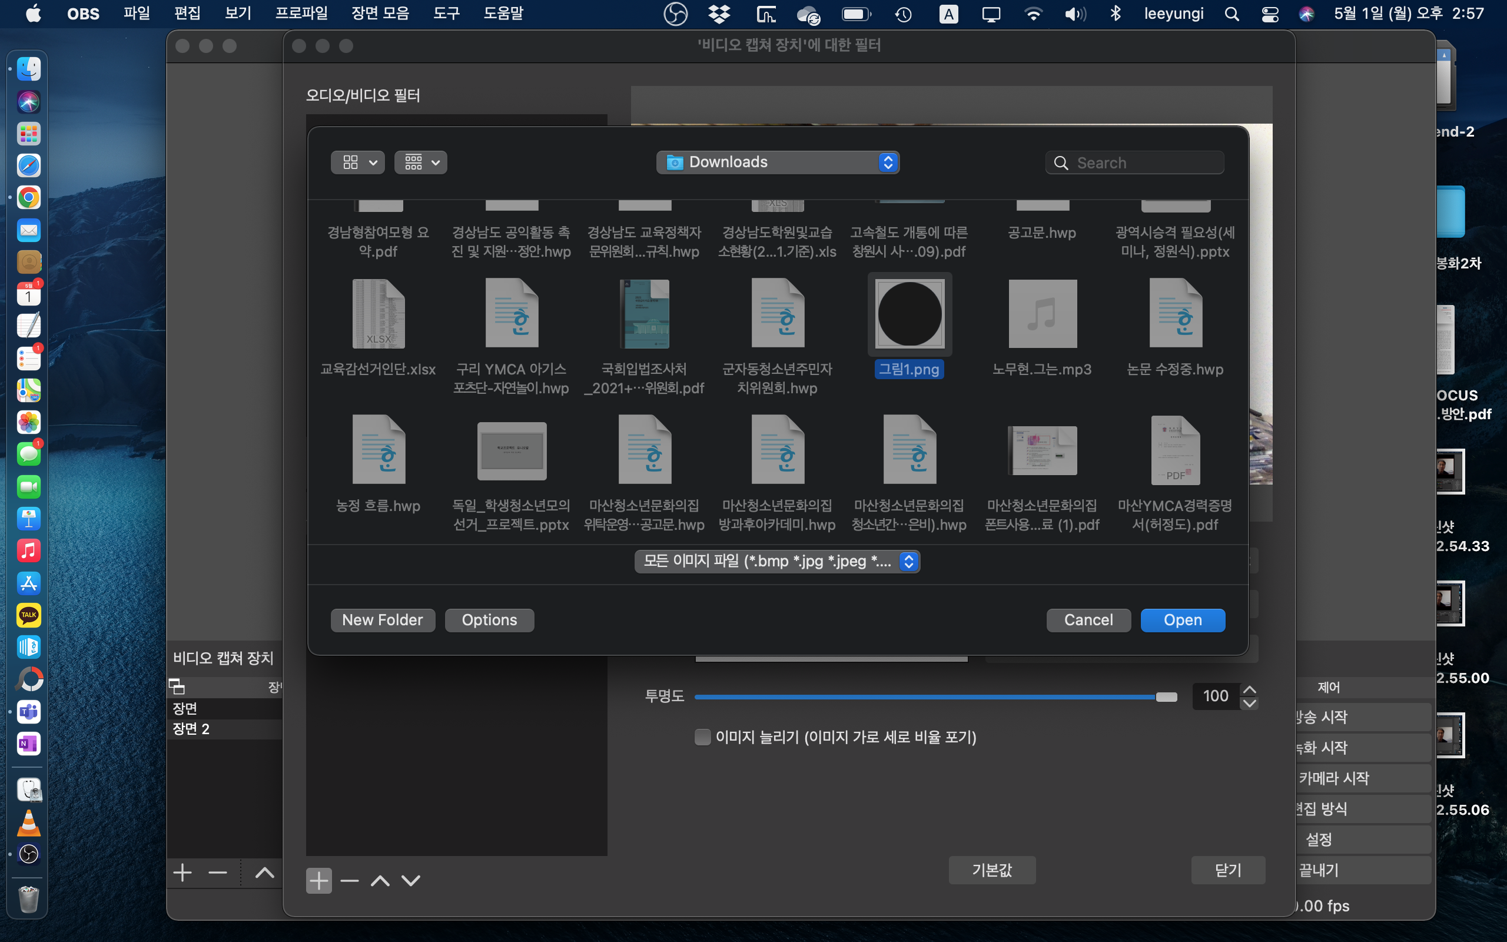Open the 장면 모음 menu
Viewport: 1507px width, 942px height.
click(380, 14)
